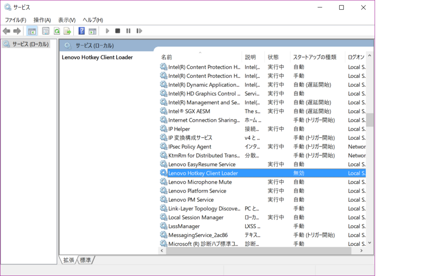Switch to the 標準 tab
The width and height of the screenshot is (429, 276).
(85, 260)
